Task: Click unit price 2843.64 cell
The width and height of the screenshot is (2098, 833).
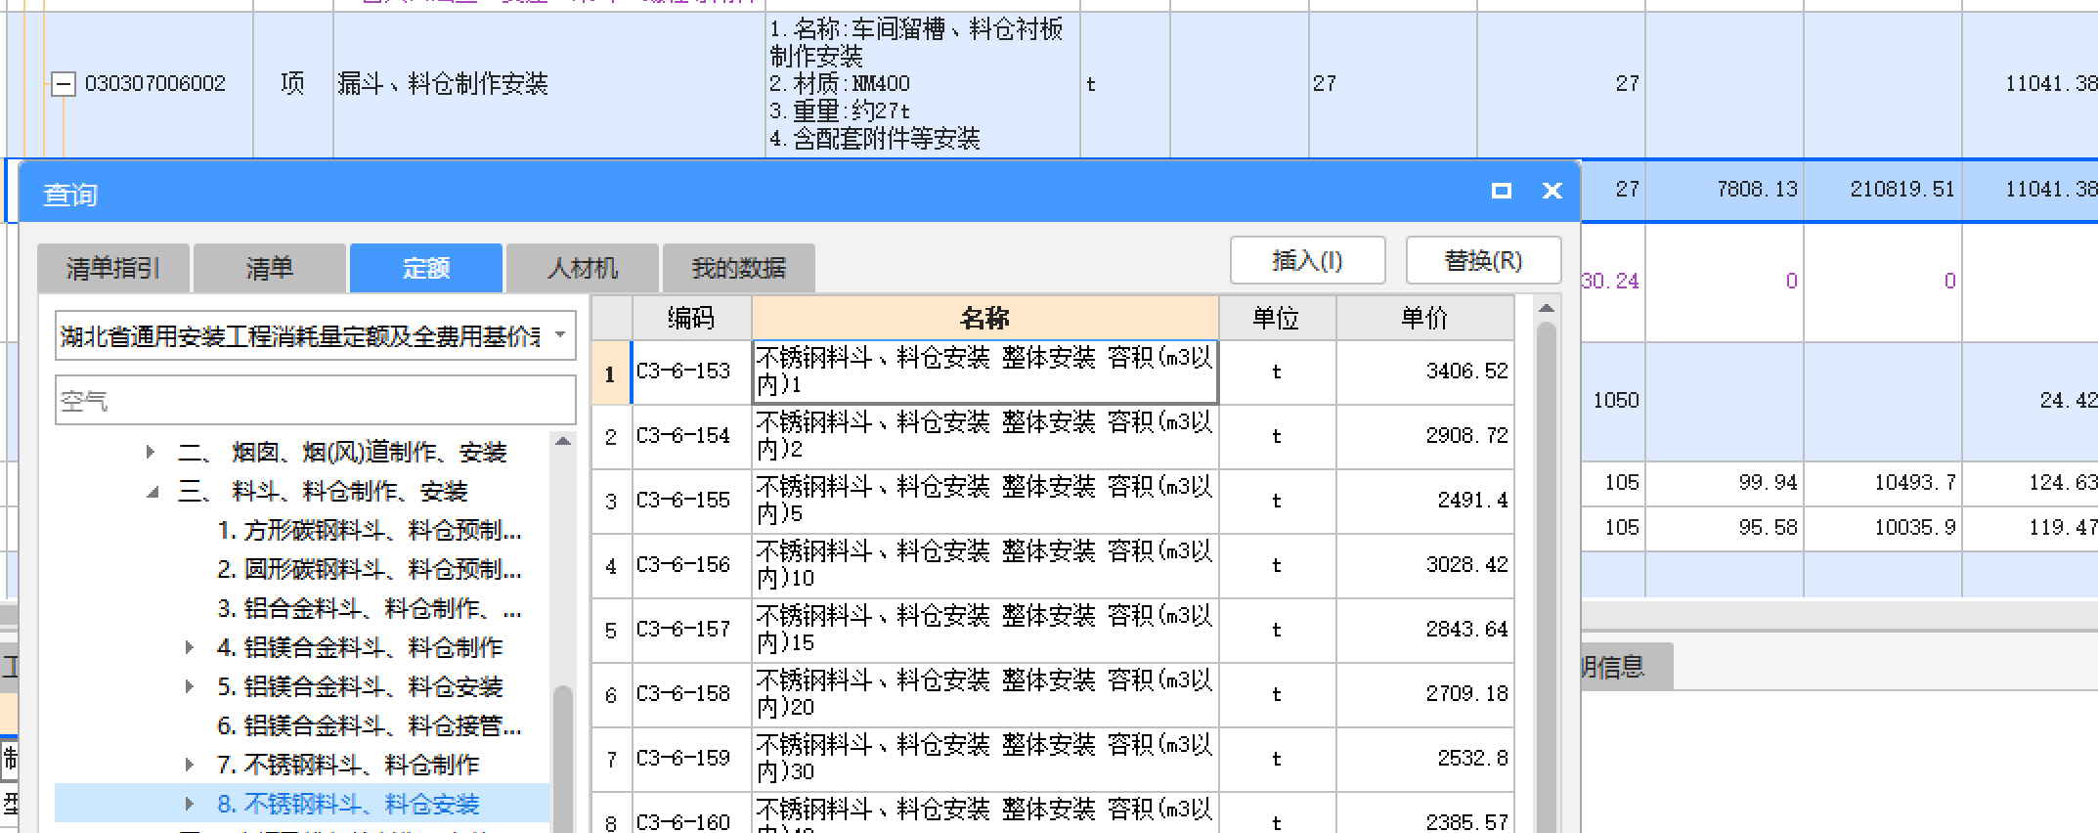Action: pyautogui.click(x=1424, y=630)
